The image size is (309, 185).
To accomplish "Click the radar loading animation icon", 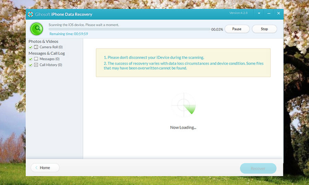I will (x=183, y=105).
